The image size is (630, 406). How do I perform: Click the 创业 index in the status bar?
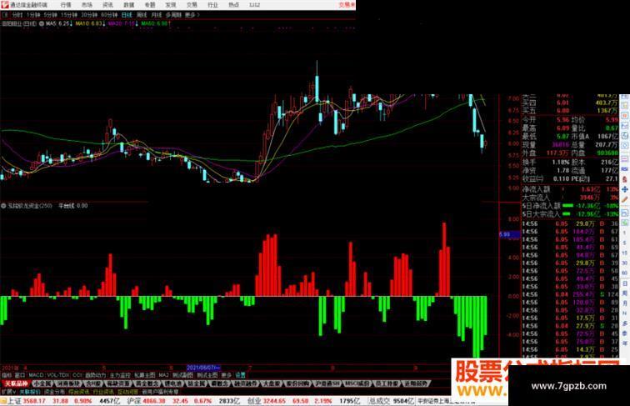[x=254, y=401]
